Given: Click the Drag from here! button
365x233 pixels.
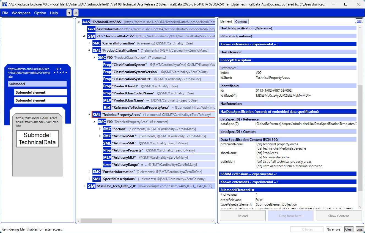Looking at the screenshot, I should 291,216.
